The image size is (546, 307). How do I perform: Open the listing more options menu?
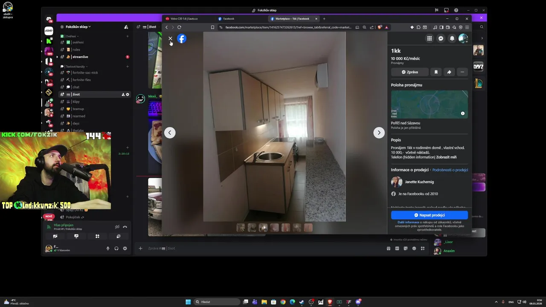pyautogui.click(x=462, y=72)
